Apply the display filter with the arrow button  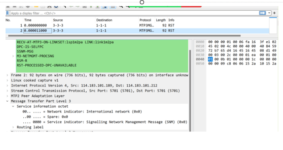[x=262, y=13]
